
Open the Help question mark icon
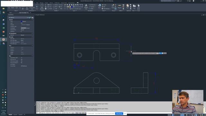pyautogui.click(x=193, y=1)
